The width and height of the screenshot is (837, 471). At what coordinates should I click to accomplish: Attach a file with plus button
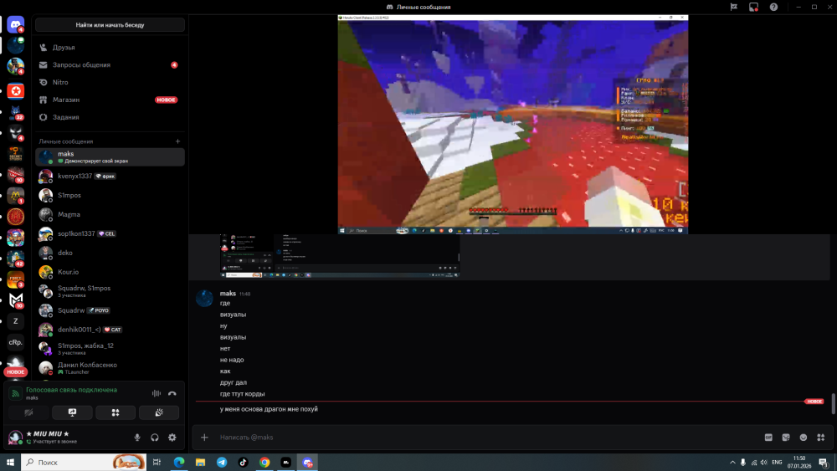tap(204, 438)
